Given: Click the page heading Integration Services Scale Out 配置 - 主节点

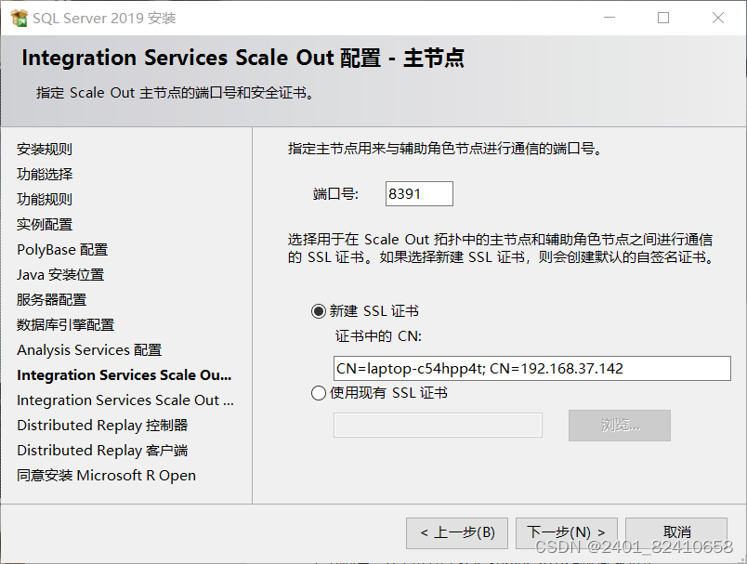Looking at the screenshot, I should coord(243,58).
